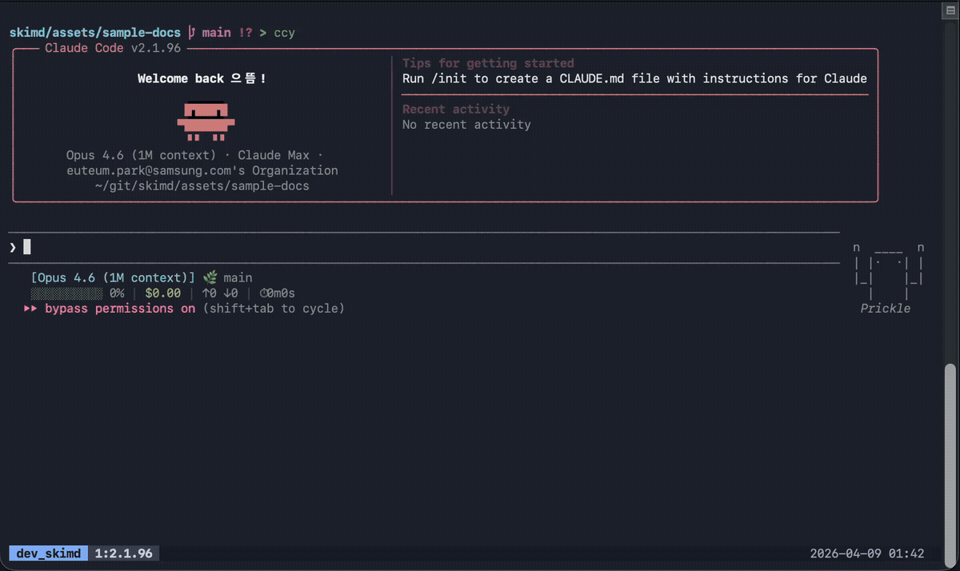Viewport: 960px width, 571px height.
Task: Click the ccy command text
Action: point(284,33)
